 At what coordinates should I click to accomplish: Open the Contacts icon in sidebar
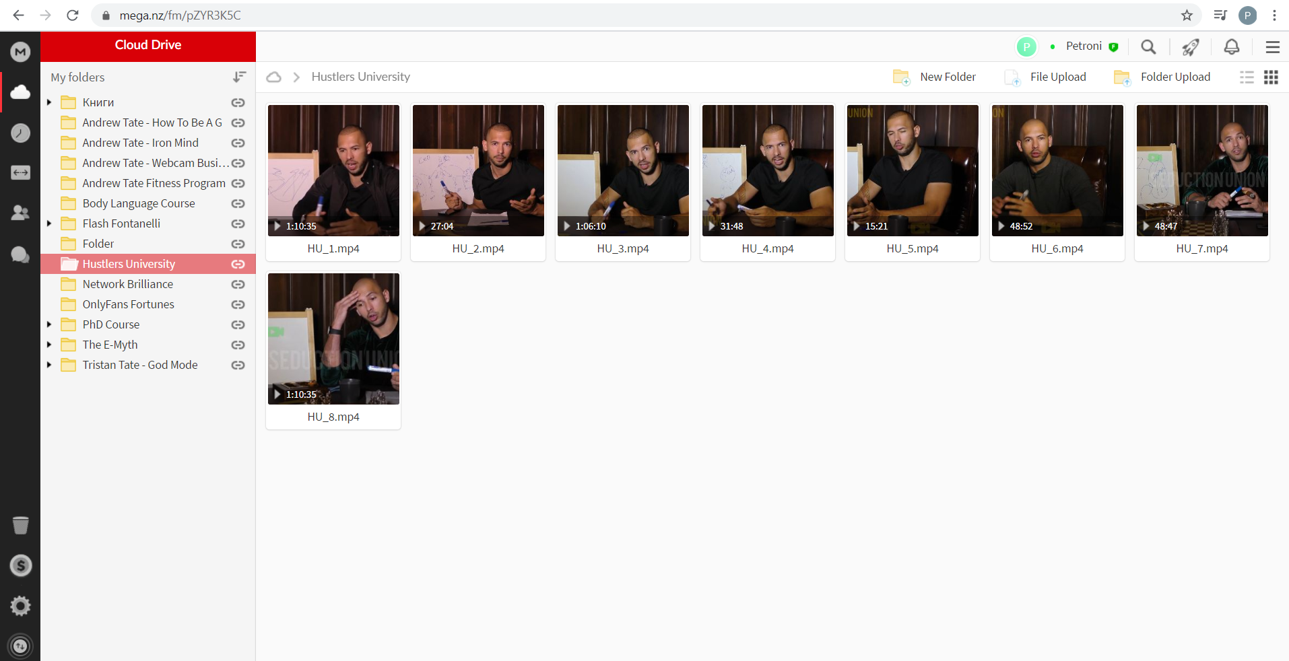pos(20,213)
